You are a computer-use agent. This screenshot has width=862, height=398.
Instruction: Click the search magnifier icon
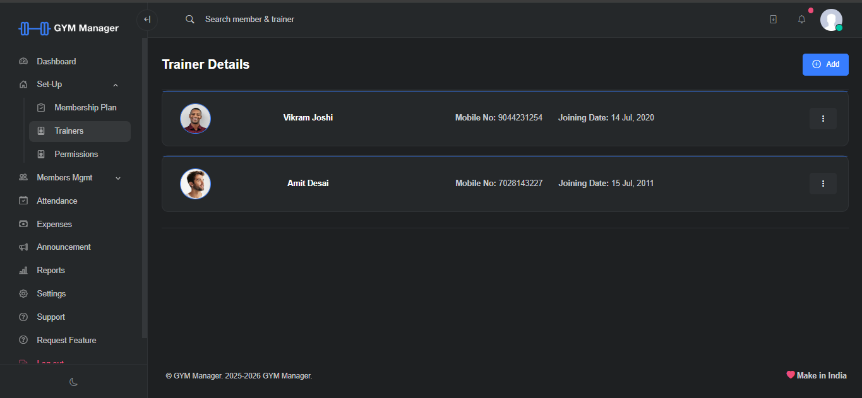tap(189, 20)
